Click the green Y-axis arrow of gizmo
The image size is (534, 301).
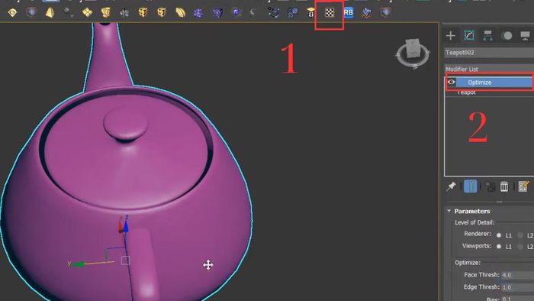[79, 264]
